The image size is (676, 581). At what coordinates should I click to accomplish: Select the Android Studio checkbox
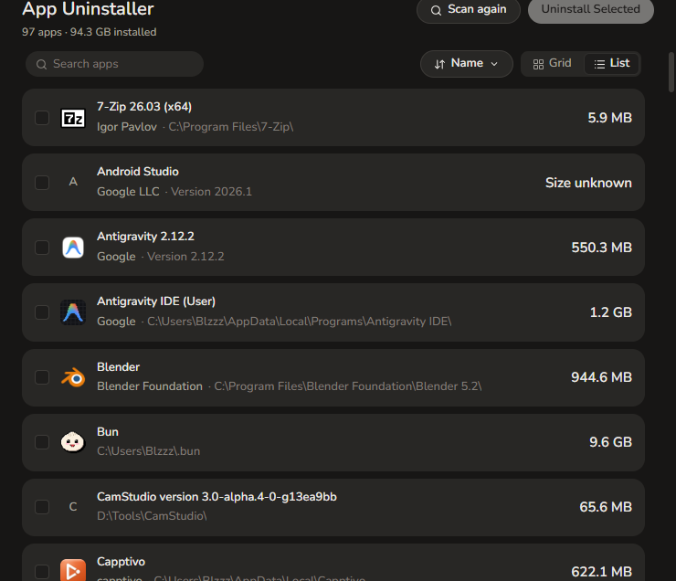(x=42, y=183)
